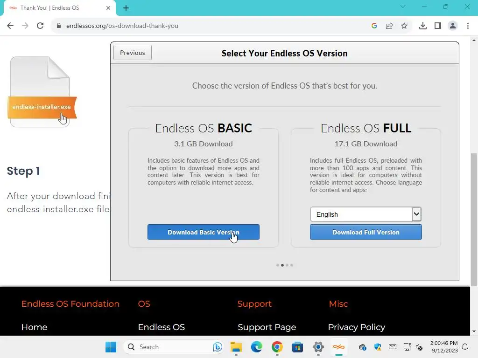Share this page via share icon
Screen dimensions: 478x358
point(389,26)
